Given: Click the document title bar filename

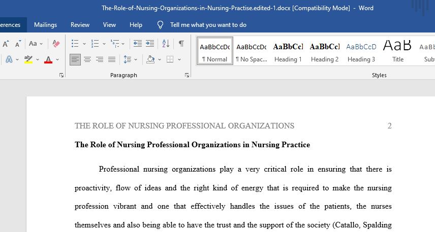Looking at the screenshot, I should (x=196, y=8).
